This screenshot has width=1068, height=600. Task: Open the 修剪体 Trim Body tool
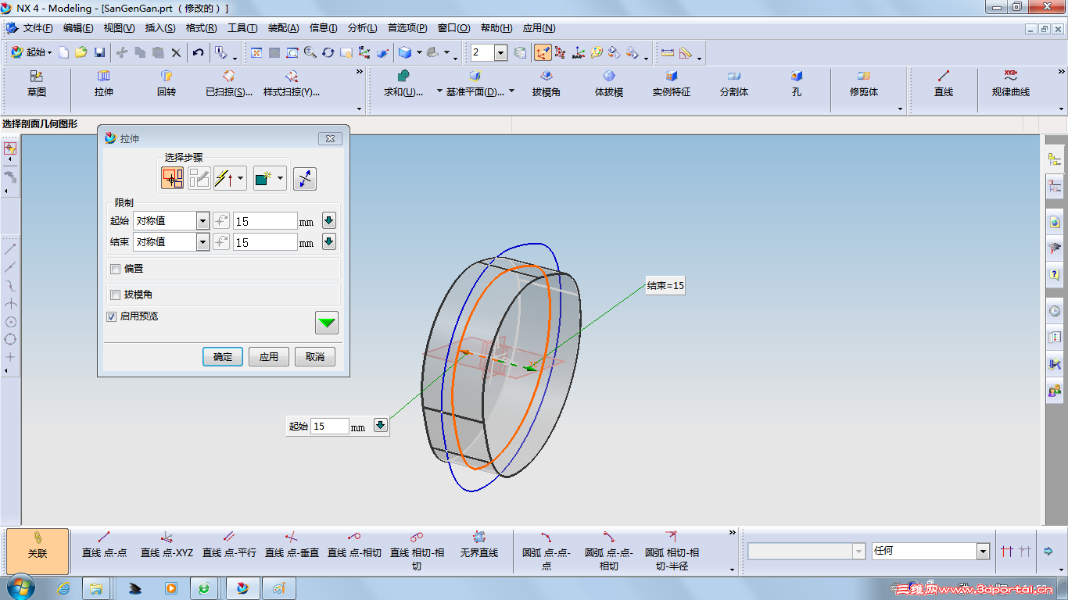tap(864, 84)
